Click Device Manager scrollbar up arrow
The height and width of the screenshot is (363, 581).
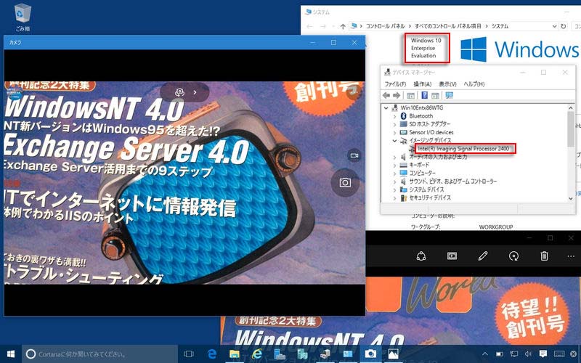click(x=571, y=107)
